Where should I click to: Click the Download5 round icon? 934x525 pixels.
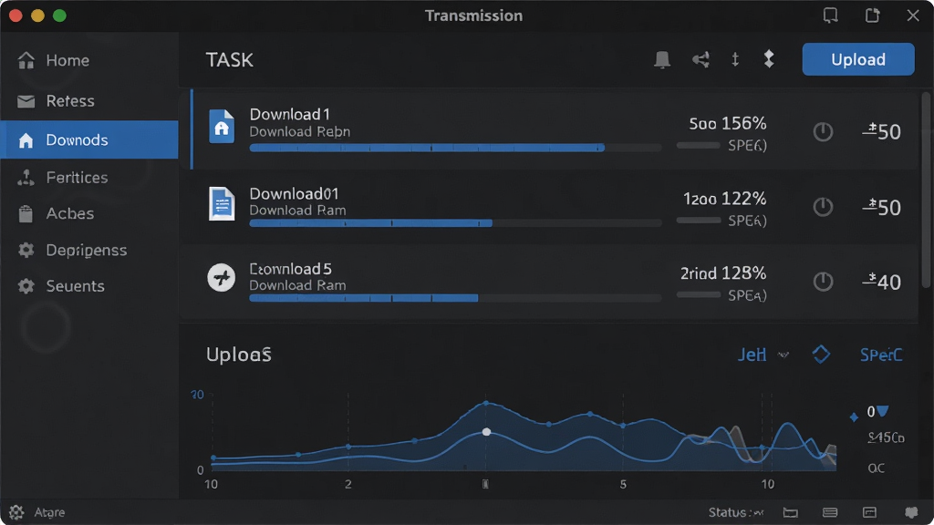pos(221,277)
